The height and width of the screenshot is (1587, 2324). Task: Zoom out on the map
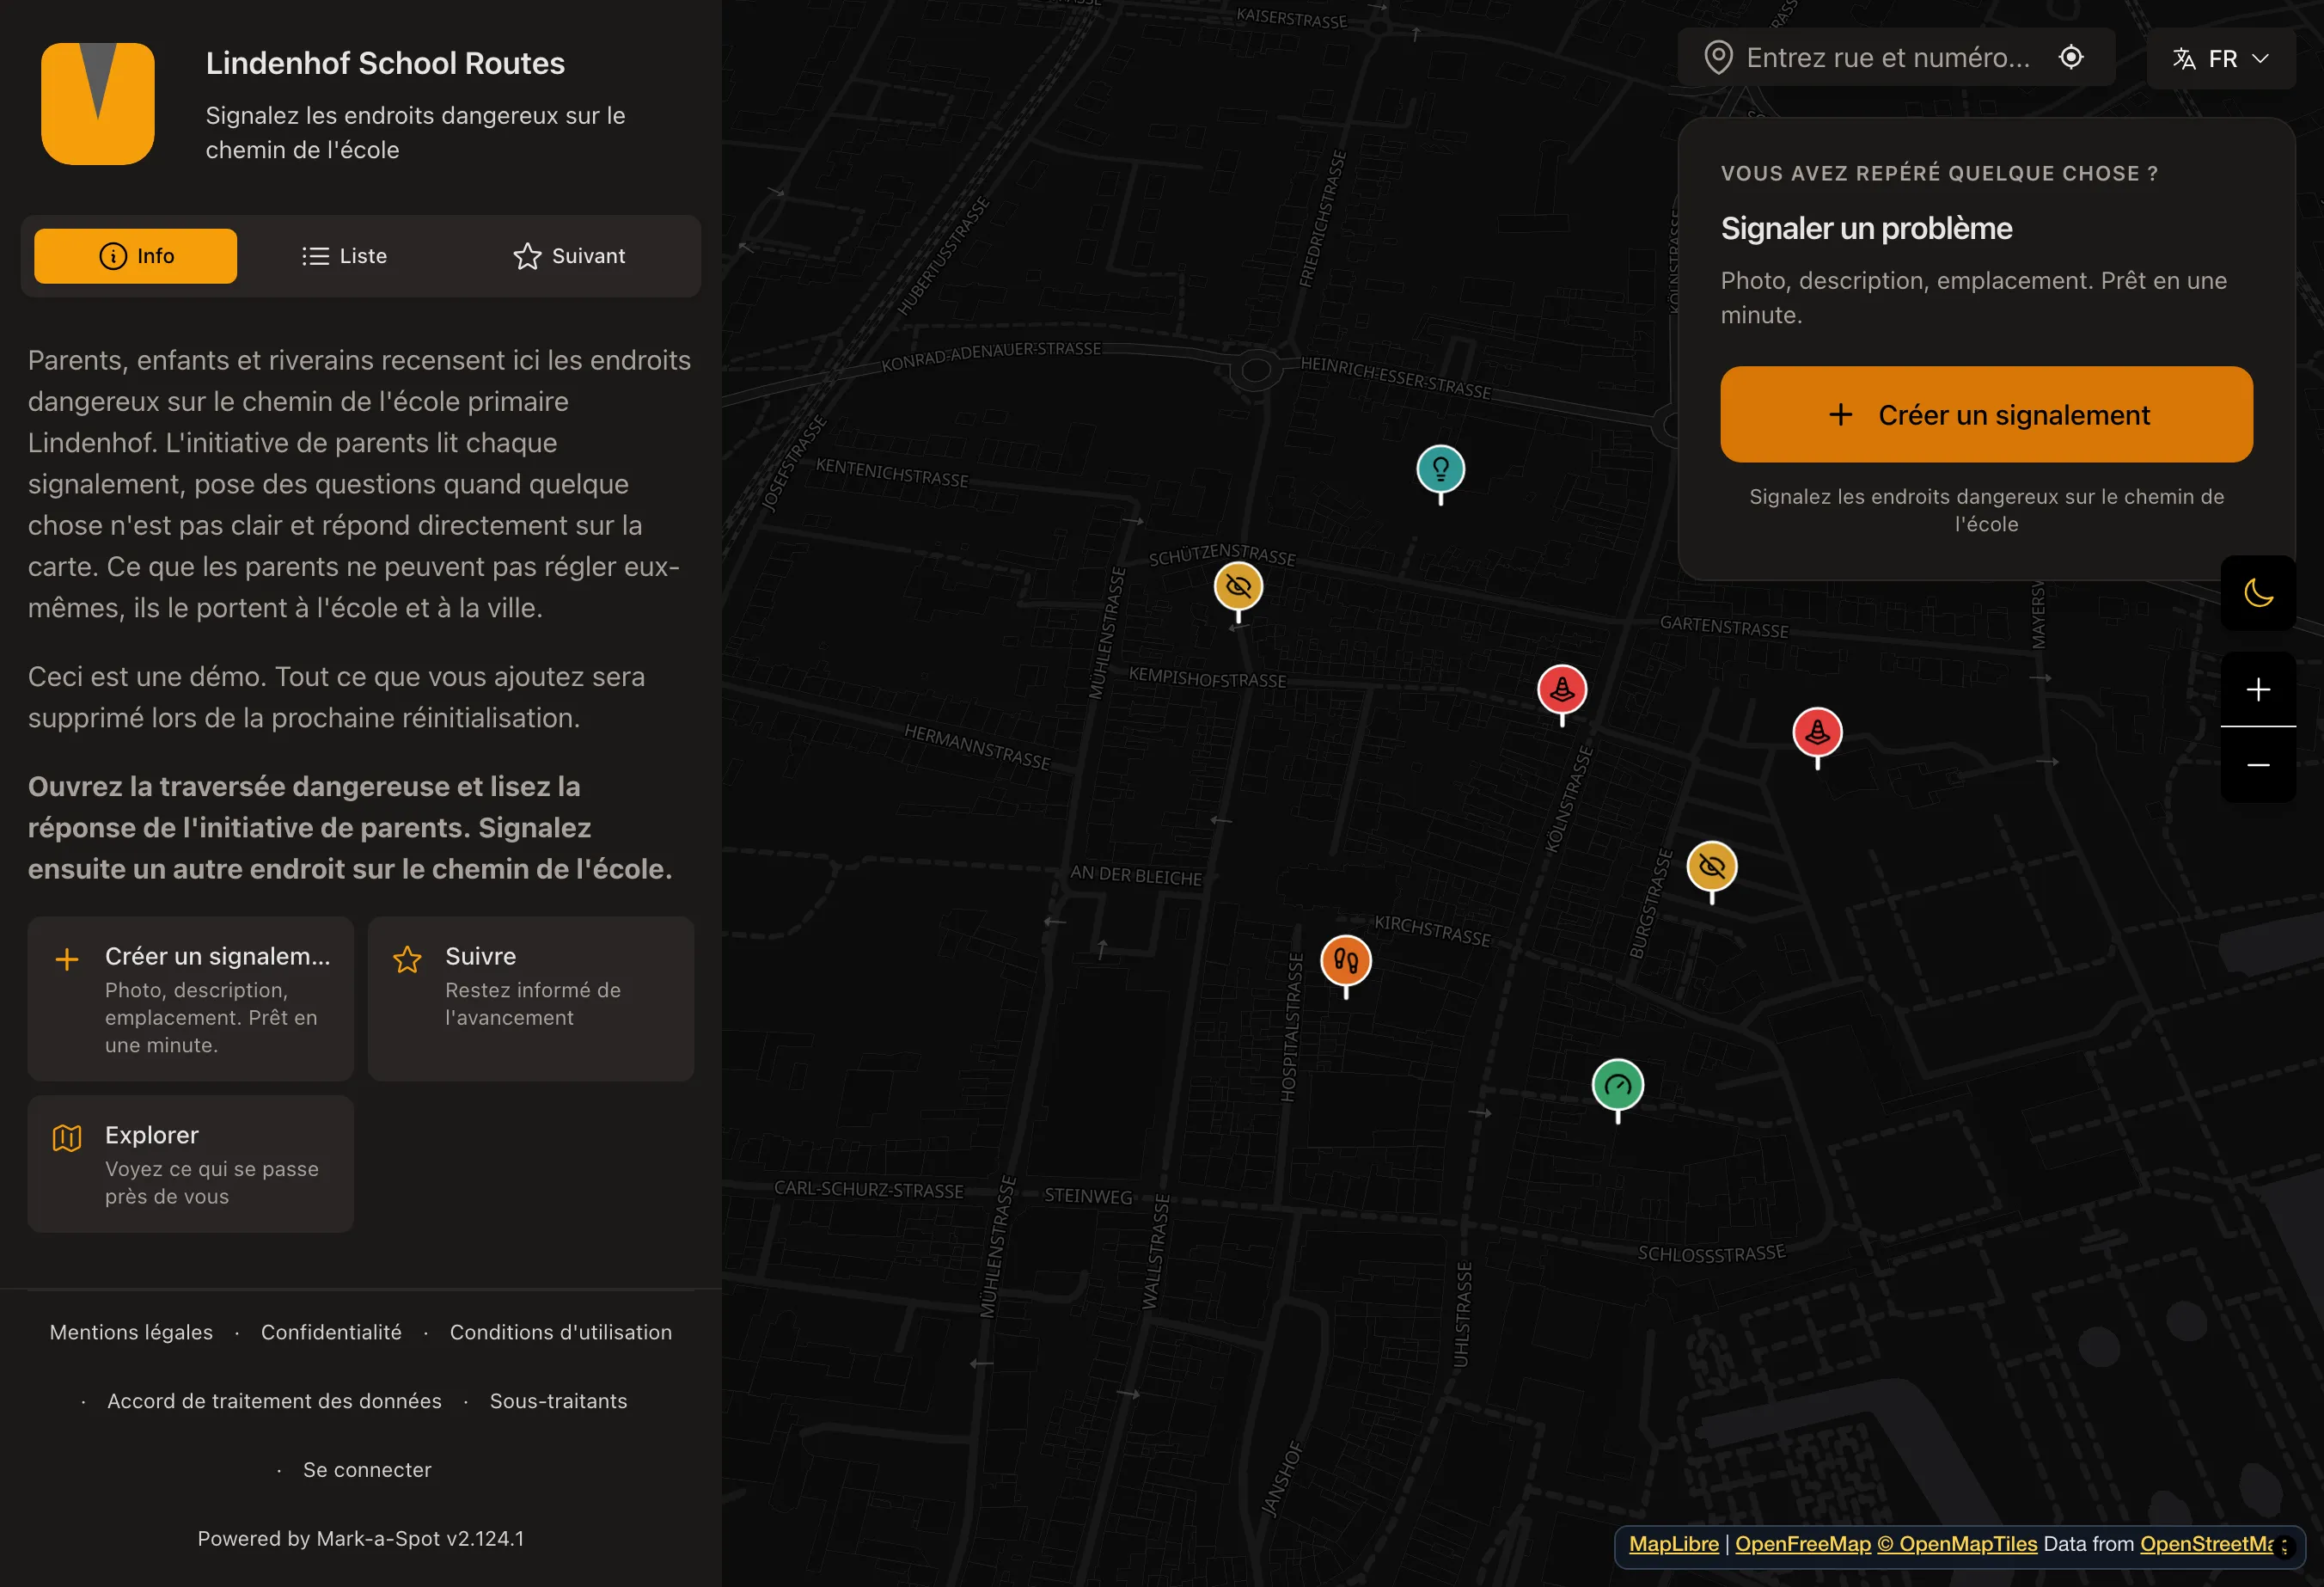[2258, 765]
